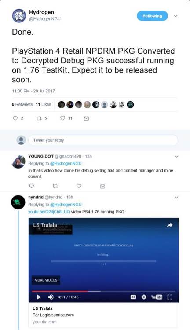Toggle the Following button for Hydrogen
Image resolution: width=190 pixels, height=330 pixels.
pos(152,16)
